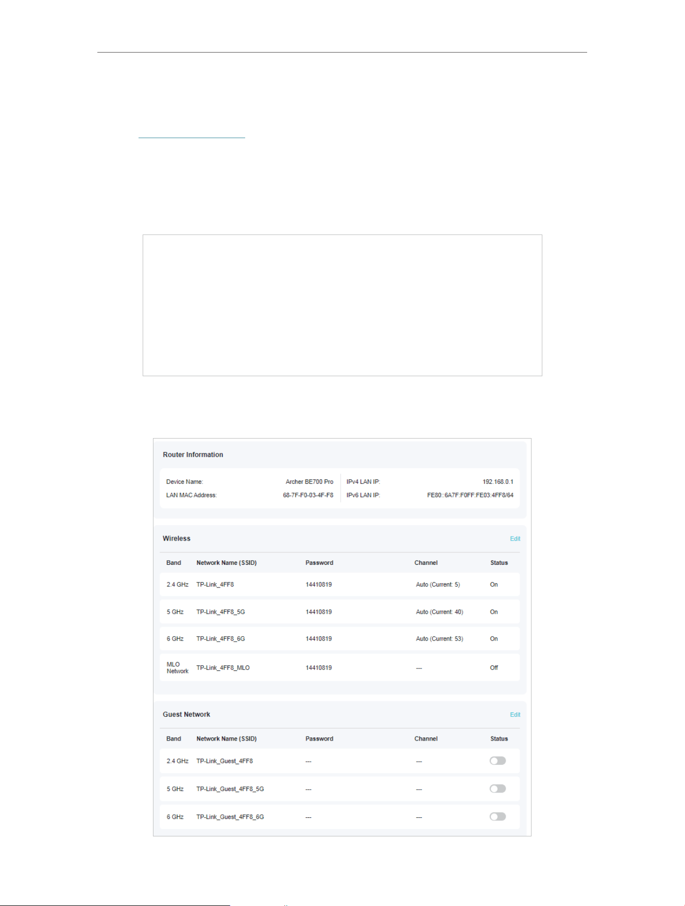The image size is (685, 906).
Task: Click the IPv6 LAN IP address value
Action: 470,495
